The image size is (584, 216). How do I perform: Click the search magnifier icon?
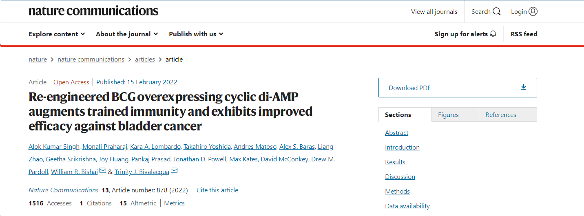point(496,12)
